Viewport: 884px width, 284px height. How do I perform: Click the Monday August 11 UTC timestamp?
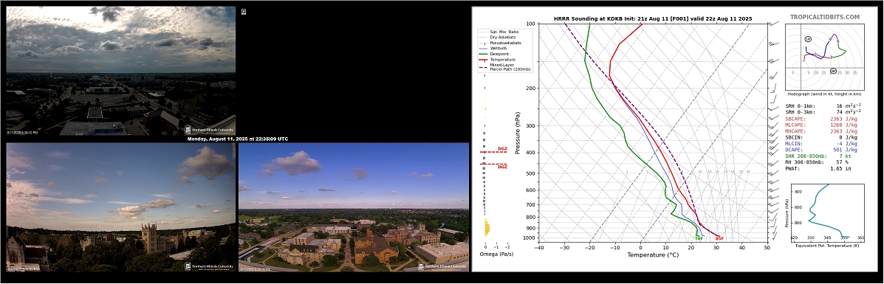(x=237, y=139)
